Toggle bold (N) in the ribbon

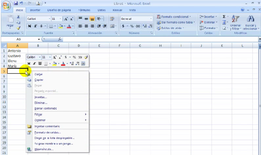[30, 26]
